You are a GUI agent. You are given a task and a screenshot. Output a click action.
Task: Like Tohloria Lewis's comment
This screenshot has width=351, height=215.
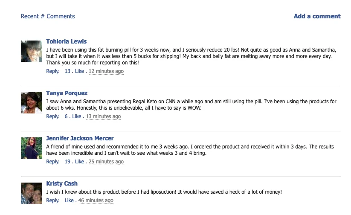tap(79, 71)
